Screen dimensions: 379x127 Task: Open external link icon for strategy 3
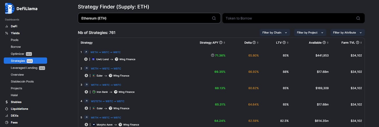point(86,85)
